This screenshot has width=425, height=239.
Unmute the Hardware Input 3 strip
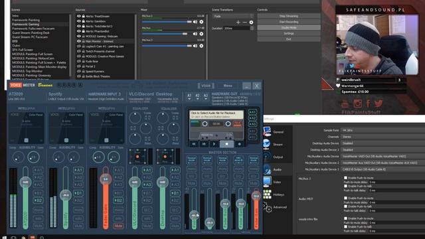point(118,226)
